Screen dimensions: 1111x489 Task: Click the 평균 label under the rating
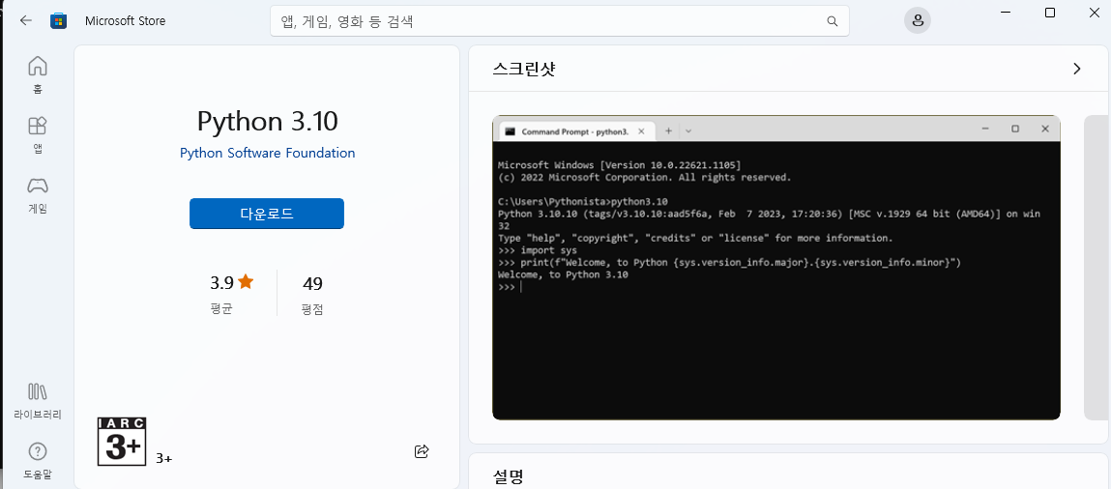point(221,309)
